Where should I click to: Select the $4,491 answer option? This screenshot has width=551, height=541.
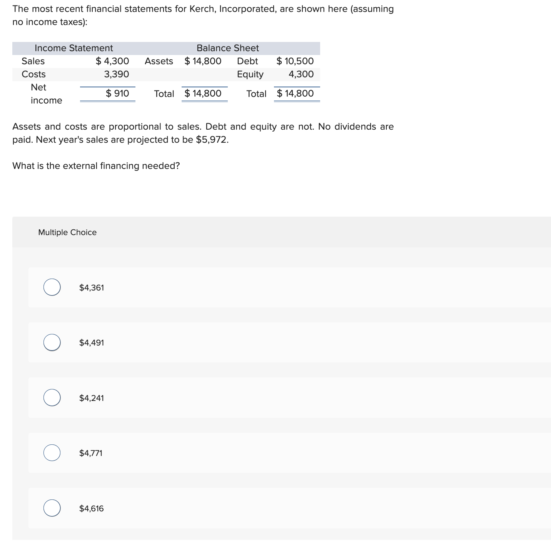tap(52, 342)
